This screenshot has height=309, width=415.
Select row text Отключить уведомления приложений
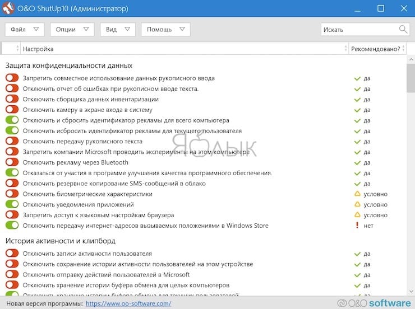pyautogui.click(x=78, y=205)
